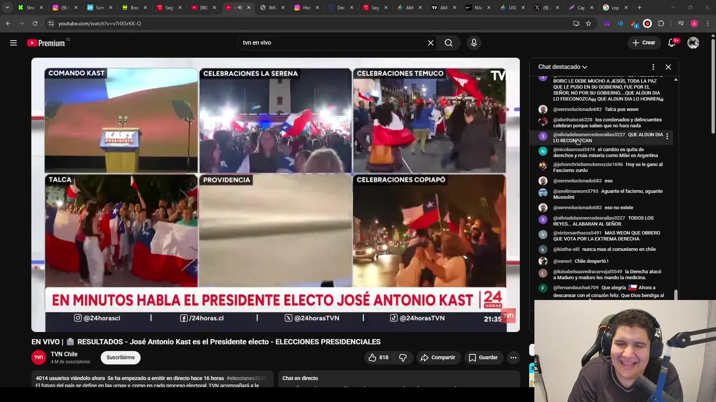Viewport: 716px width, 402px height.
Task: Mute the audio on the playing YouTube tab
Action: [239, 8]
